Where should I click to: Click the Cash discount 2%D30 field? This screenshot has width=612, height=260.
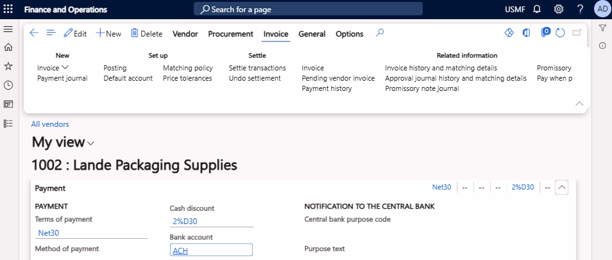[x=212, y=222]
